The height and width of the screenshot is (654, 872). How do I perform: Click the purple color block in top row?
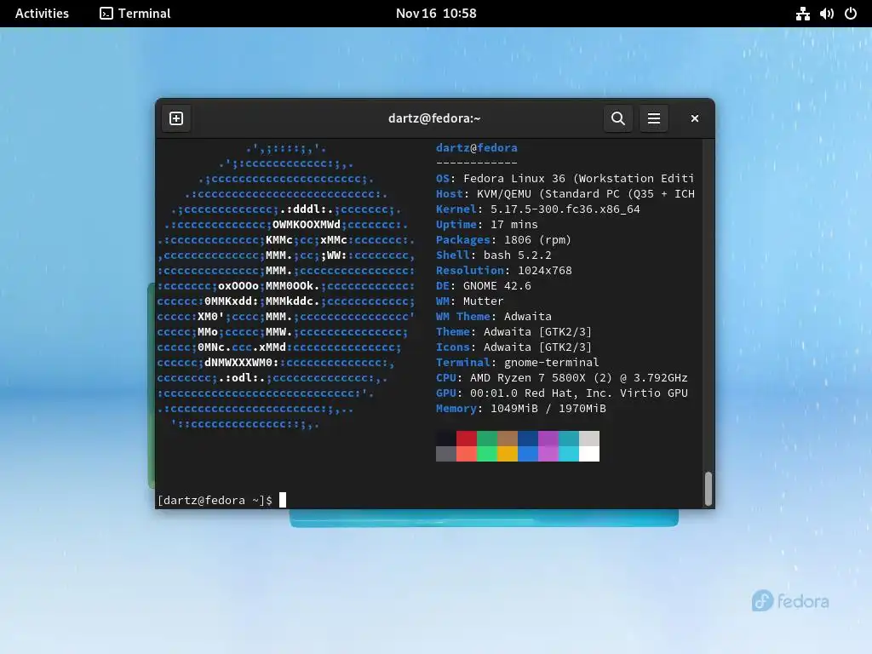(548, 439)
